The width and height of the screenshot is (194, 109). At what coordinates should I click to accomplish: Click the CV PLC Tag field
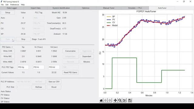[38, 28]
